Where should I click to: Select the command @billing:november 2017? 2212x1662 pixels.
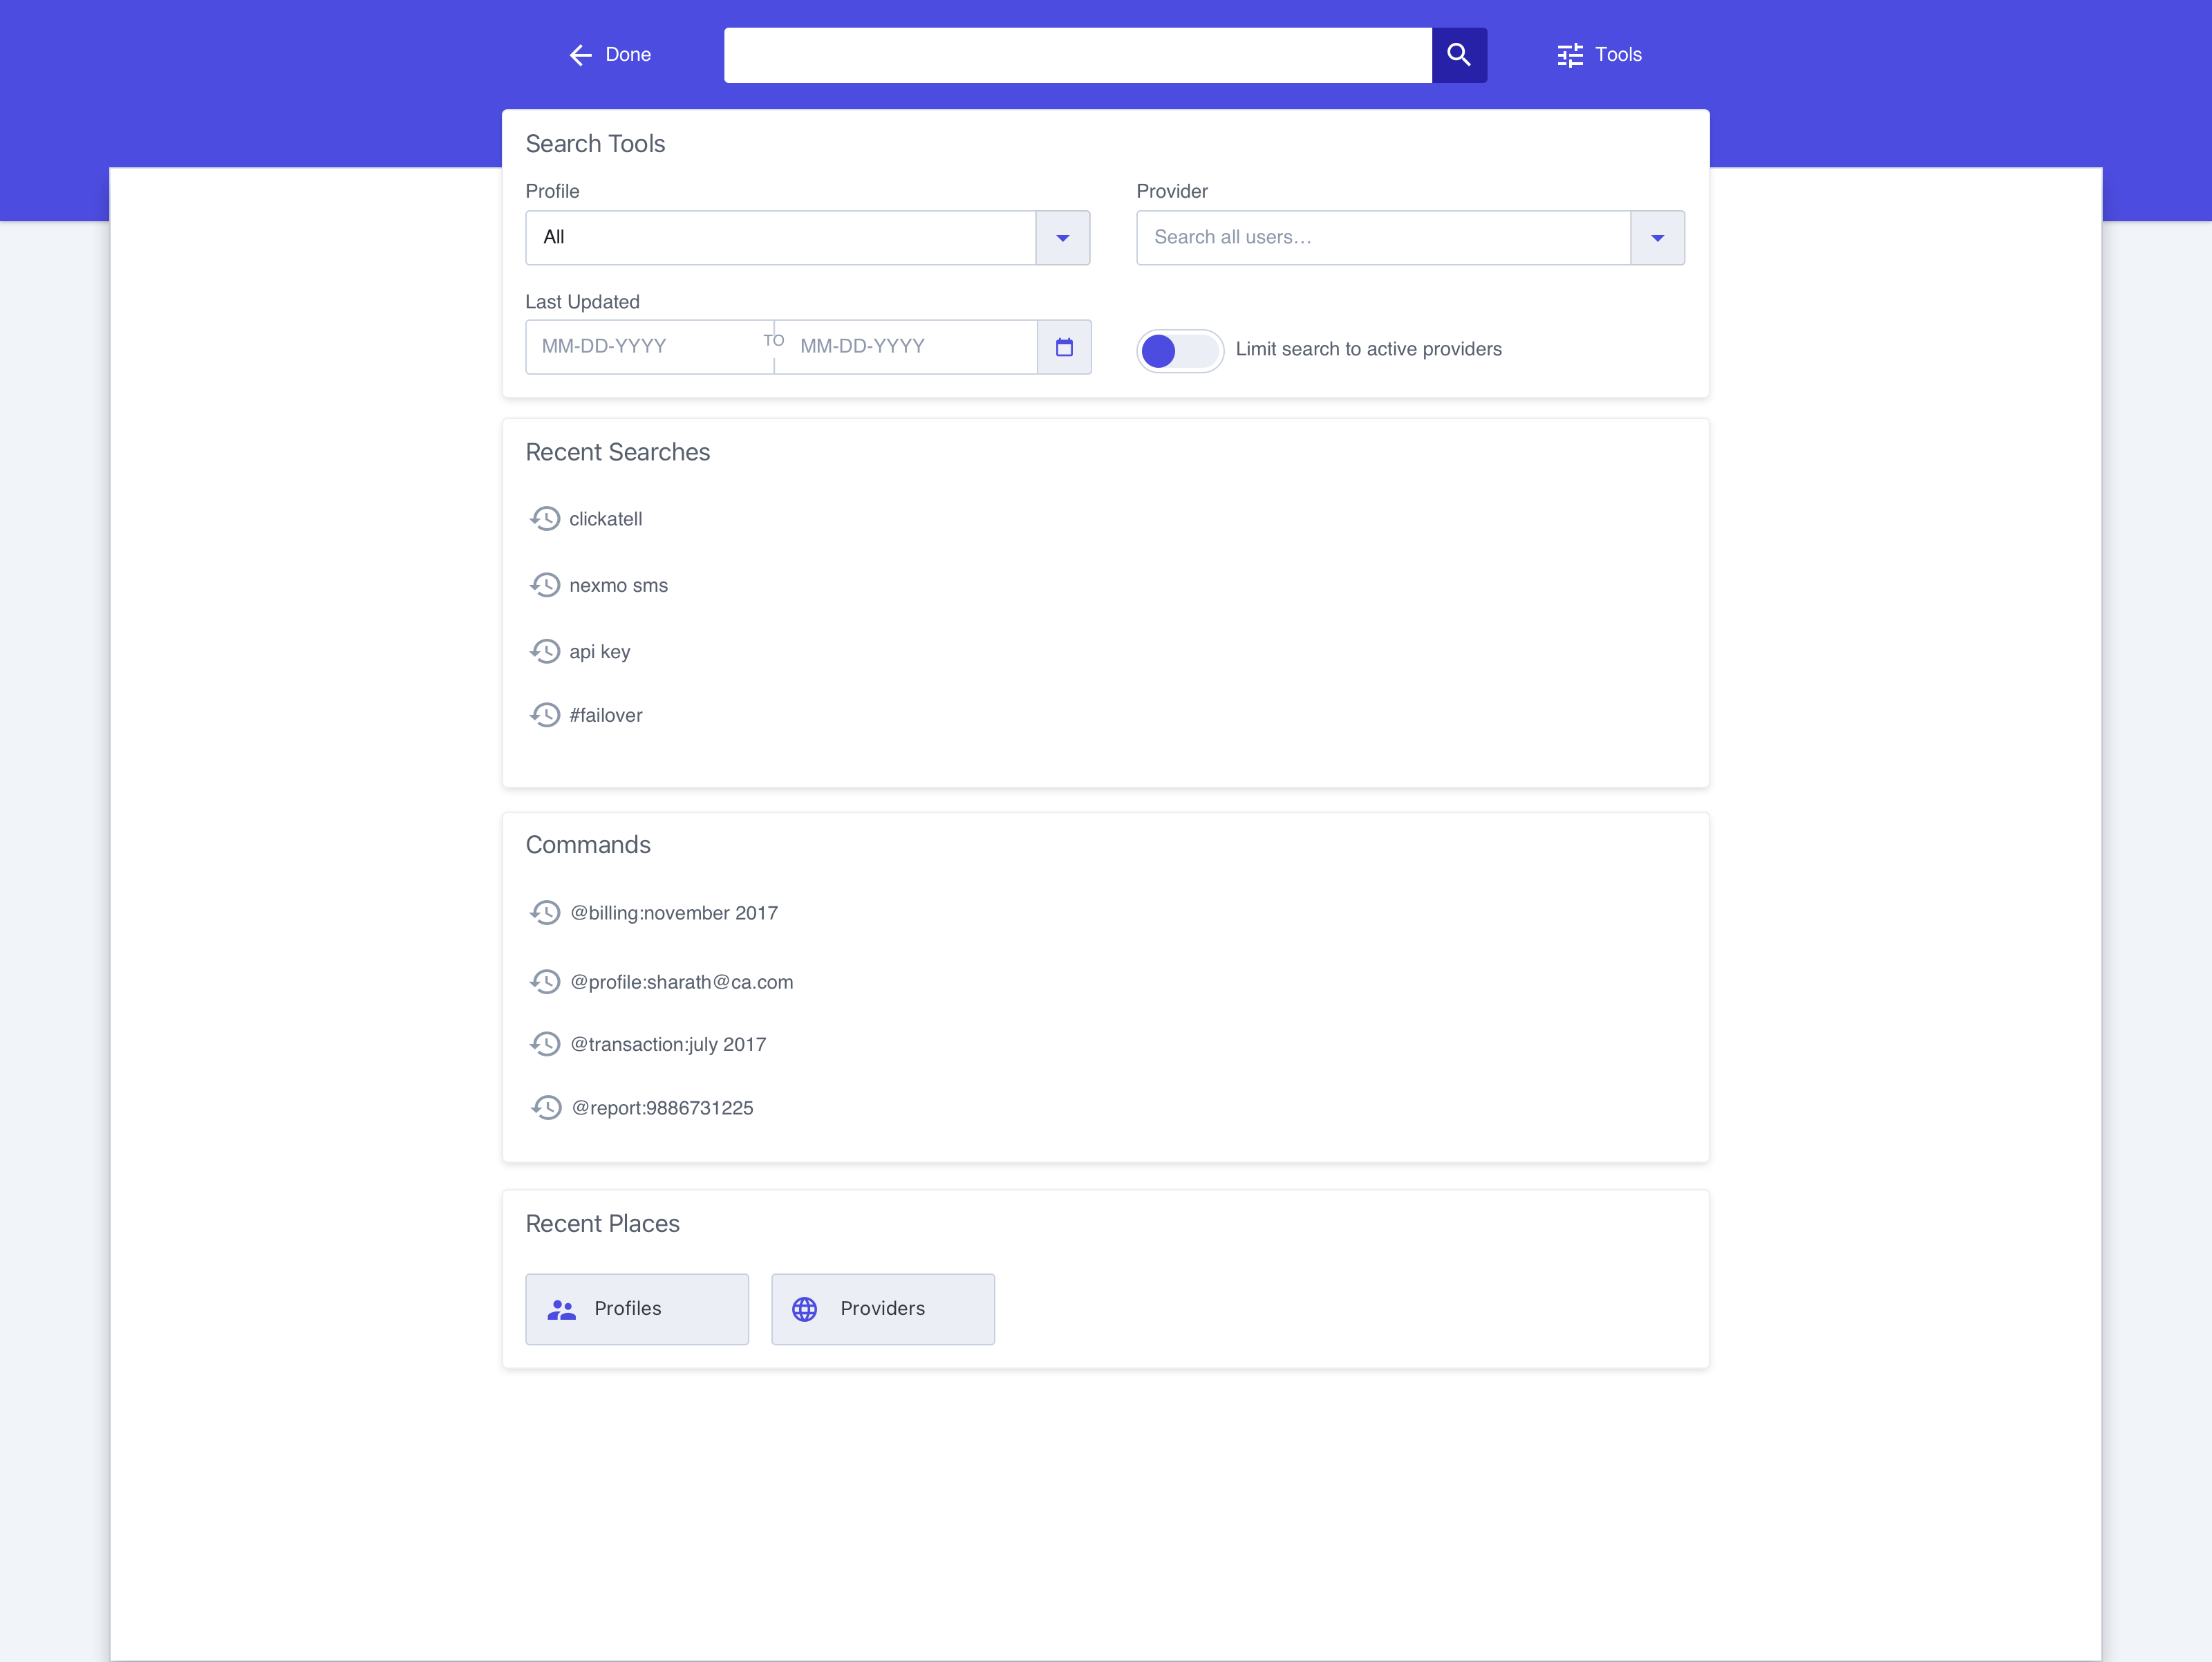coord(674,912)
